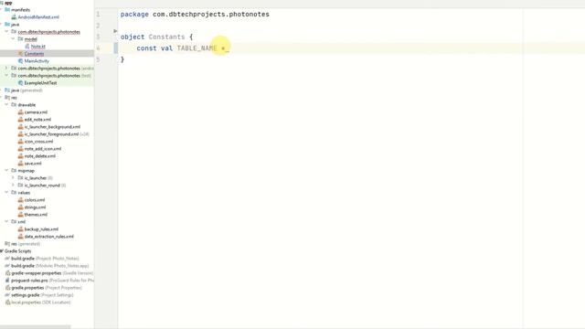Image resolution: width=585 pixels, height=329 pixels.
Task: Collapse the xml folder
Action: point(6,221)
